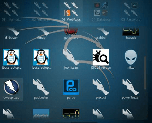Click the "powerfuzzer" label text

(x=131, y=98)
